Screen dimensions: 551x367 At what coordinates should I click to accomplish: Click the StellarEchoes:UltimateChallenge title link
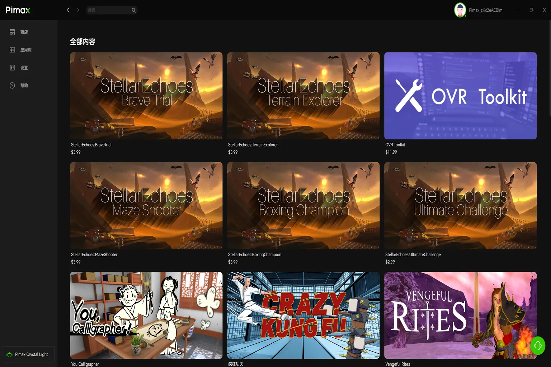(x=413, y=254)
